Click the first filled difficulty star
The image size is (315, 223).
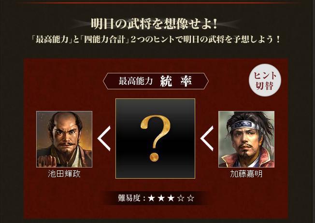151,198
